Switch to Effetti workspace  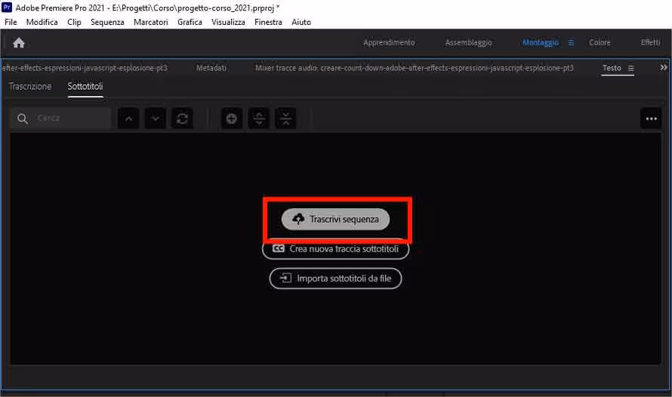(651, 43)
